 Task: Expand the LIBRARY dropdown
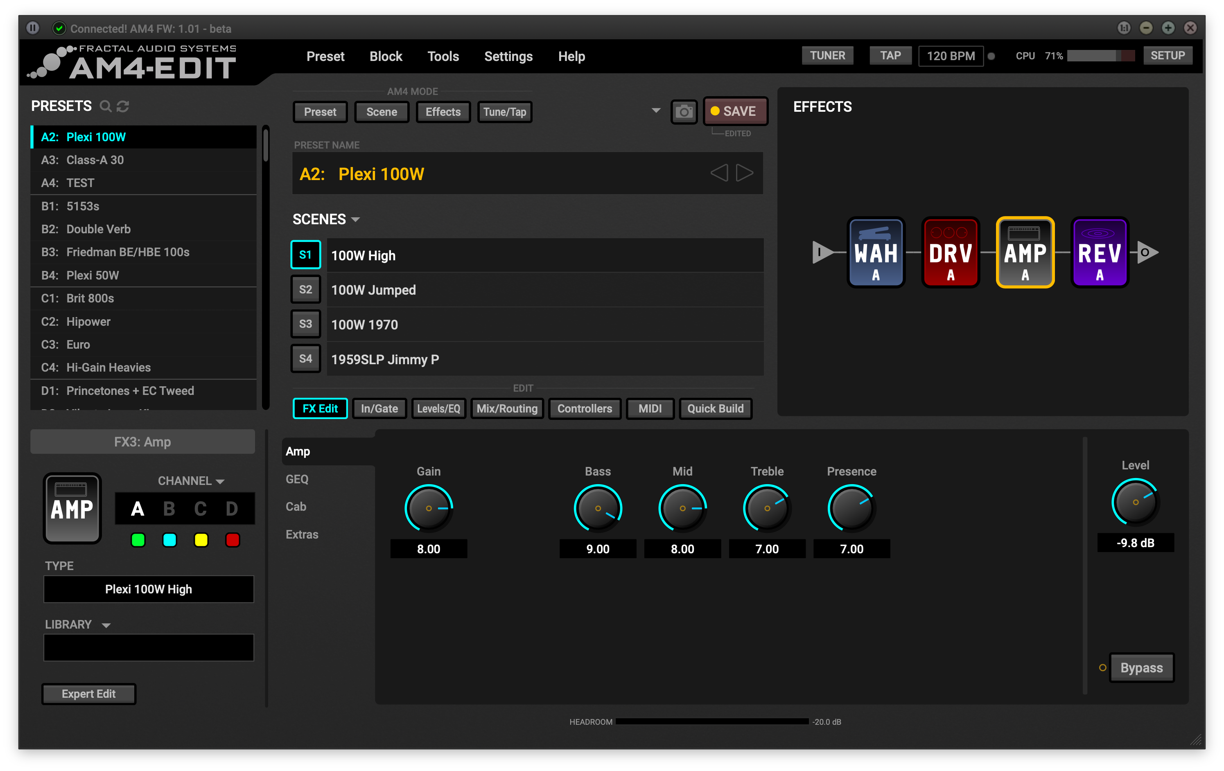coord(106,625)
